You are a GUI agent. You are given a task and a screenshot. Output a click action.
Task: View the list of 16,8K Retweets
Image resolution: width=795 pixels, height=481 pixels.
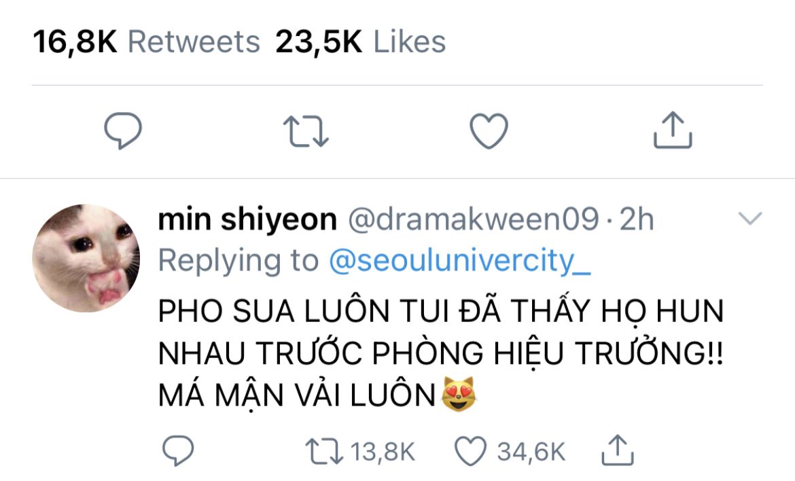tap(147, 41)
